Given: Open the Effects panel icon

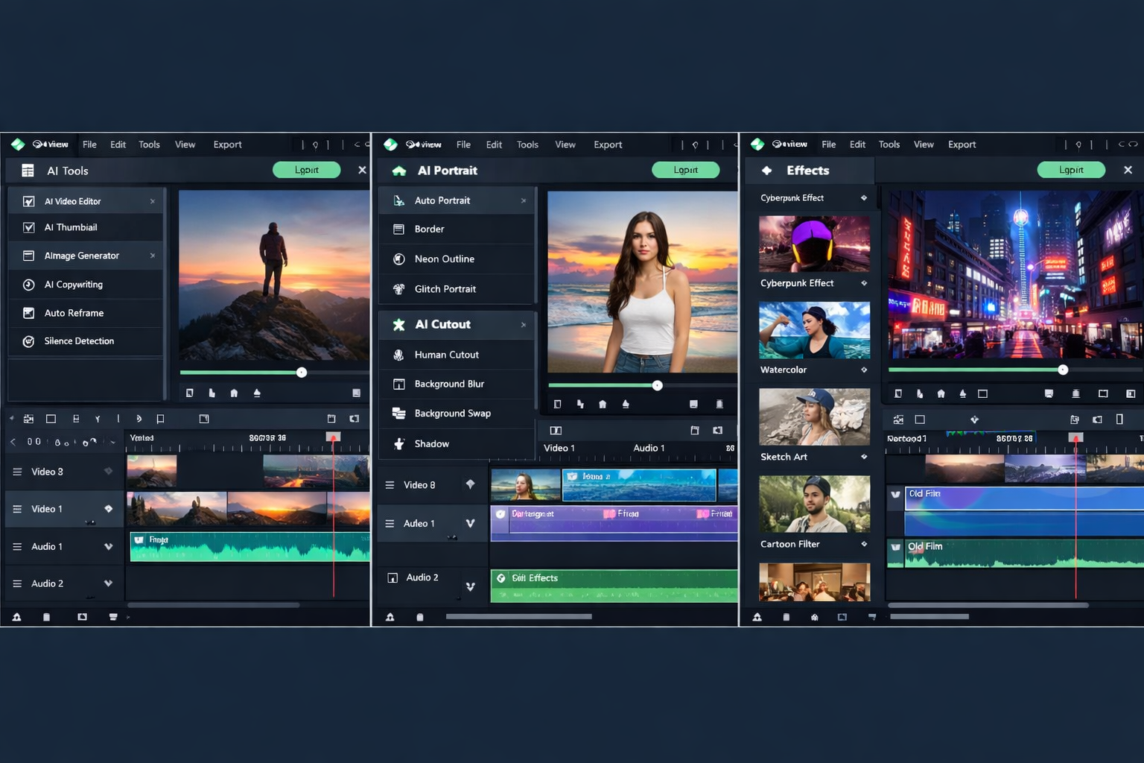Looking at the screenshot, I should coord(767,170).
